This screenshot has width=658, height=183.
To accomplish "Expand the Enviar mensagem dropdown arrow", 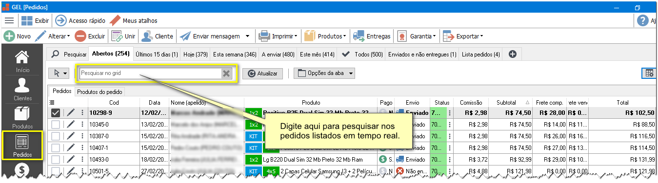I will [247, 36].
